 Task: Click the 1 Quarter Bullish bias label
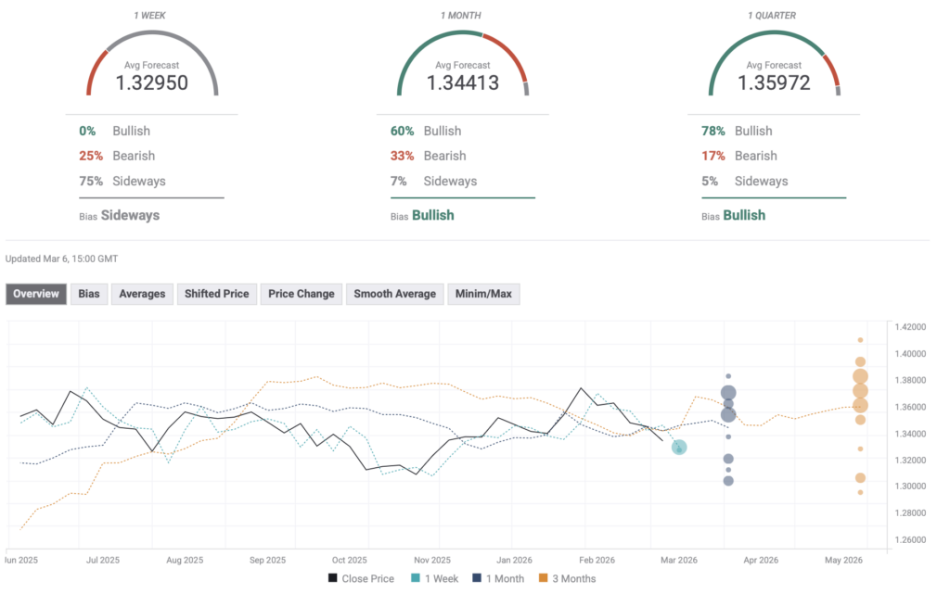click(744, 215)
